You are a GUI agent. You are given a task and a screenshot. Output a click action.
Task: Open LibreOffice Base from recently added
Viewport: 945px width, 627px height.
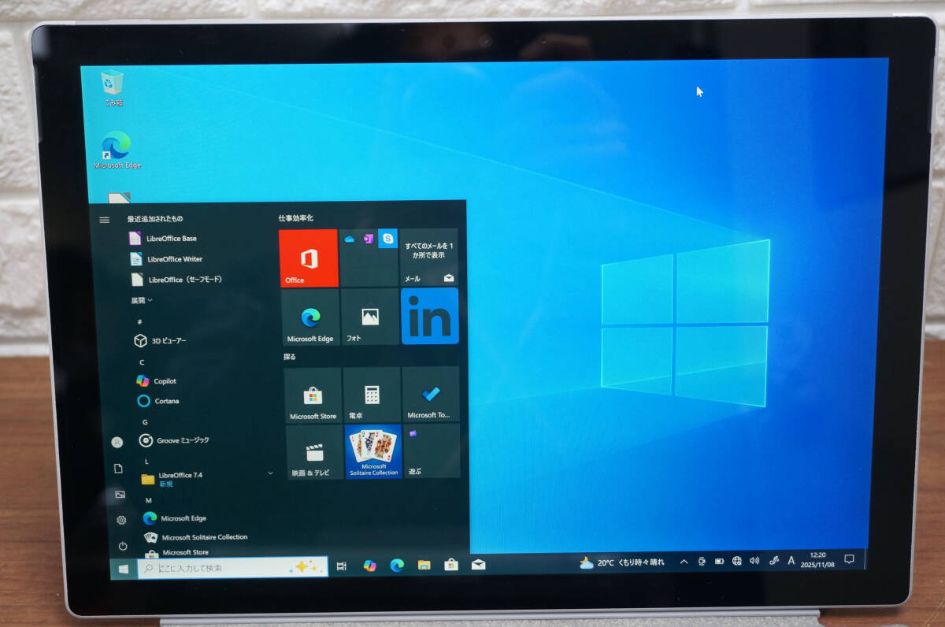(164, 238)
